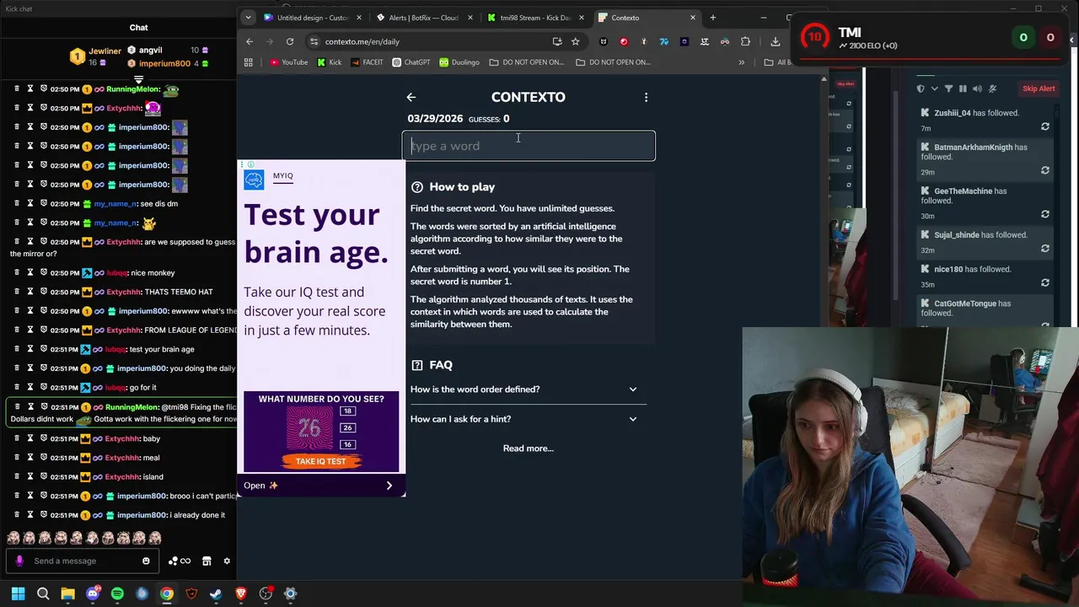The width and height of the screenshot is (1079, 607).
Task: Open the chevron dropdown next to shield
Action: pyautogui.click(x=934, y=89)
